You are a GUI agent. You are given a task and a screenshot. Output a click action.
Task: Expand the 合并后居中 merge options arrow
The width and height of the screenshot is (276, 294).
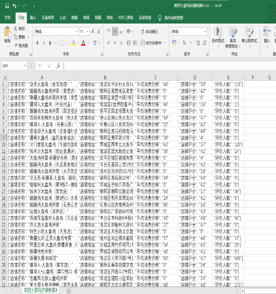pos(165,43)
